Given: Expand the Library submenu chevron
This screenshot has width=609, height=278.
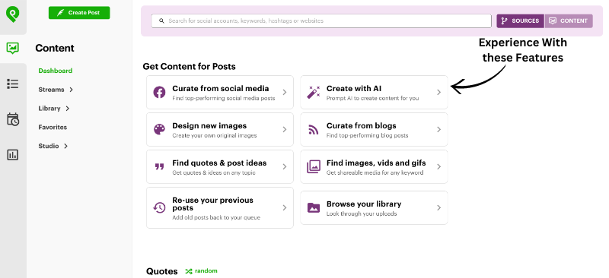Looking at the screenshot, I should pos(68,109).
